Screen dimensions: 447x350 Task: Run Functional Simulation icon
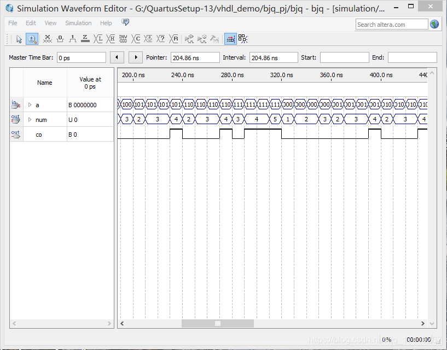(189, 39)
